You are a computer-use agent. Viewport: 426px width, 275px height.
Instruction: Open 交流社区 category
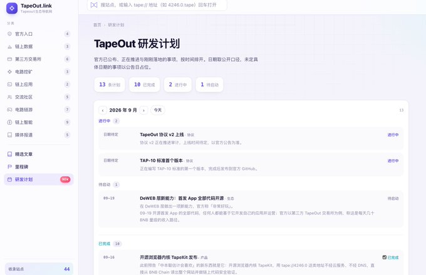click(x=39, y=97)
